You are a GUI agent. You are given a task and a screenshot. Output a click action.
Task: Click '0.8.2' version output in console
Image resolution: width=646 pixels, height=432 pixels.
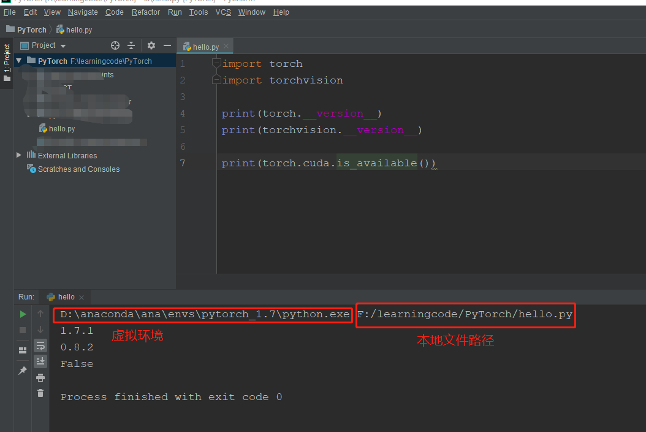(x=77, y=347)
